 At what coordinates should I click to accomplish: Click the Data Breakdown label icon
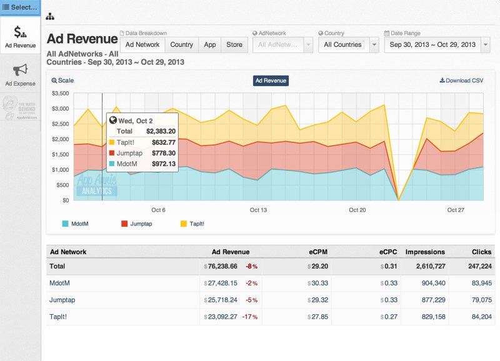122,33
